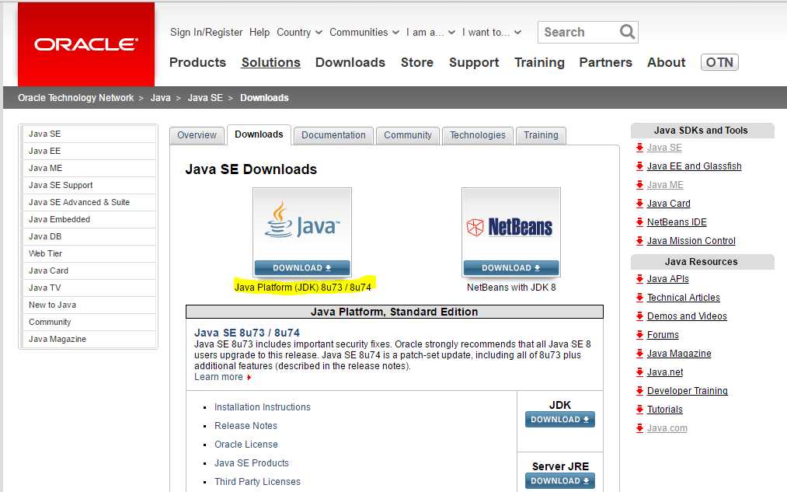Click the JDK DOWNLOAD button
This screenshot has width=787, height=492.
[x=560, y=419]
